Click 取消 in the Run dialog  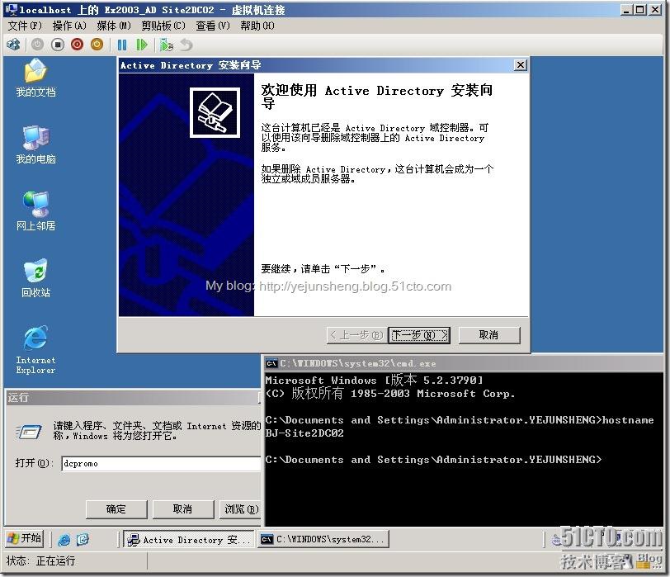(x=183, y=509)
